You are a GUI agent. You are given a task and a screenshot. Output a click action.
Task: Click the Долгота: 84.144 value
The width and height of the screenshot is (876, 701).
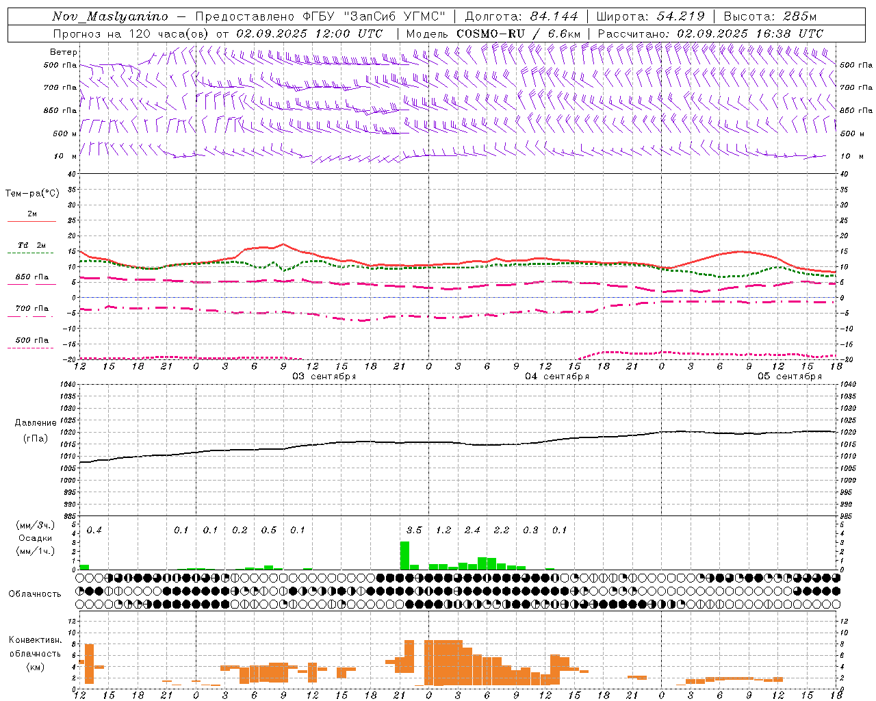click(521, 16)
